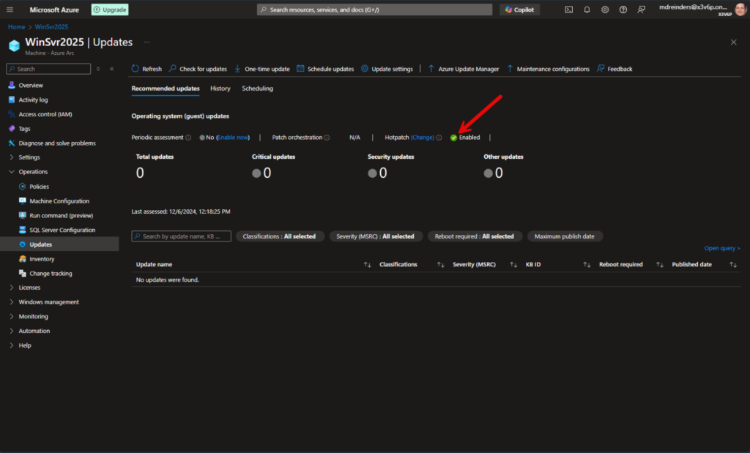750x453 pixels.
Task: Open the Help question mark icon
Action: pyautogui.click(x=623, y=10)
